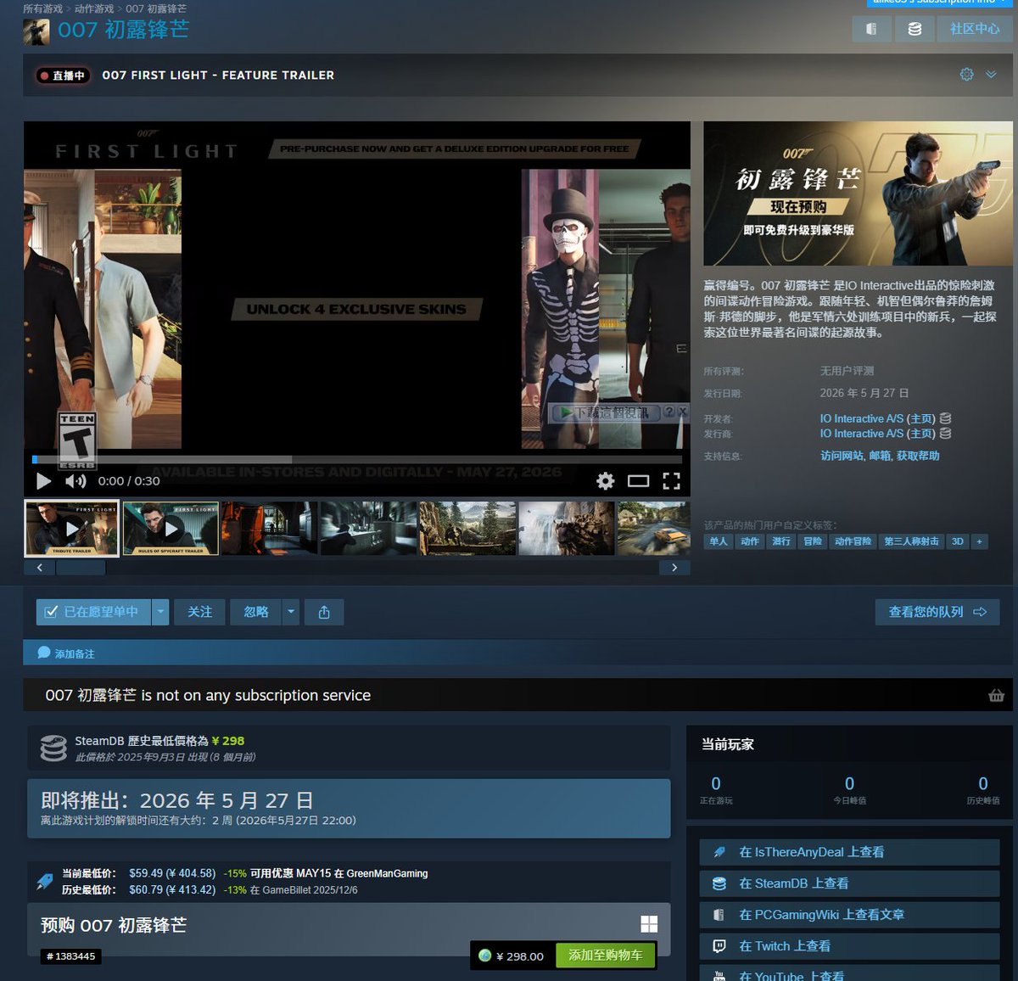Click the IsThereAnyDeal rocket icon by 当前最低价

(45, 882)
